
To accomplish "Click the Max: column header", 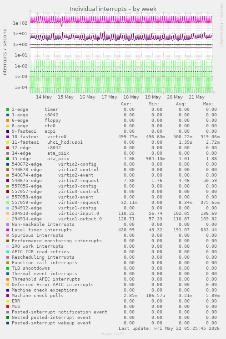I will [208, 104].
